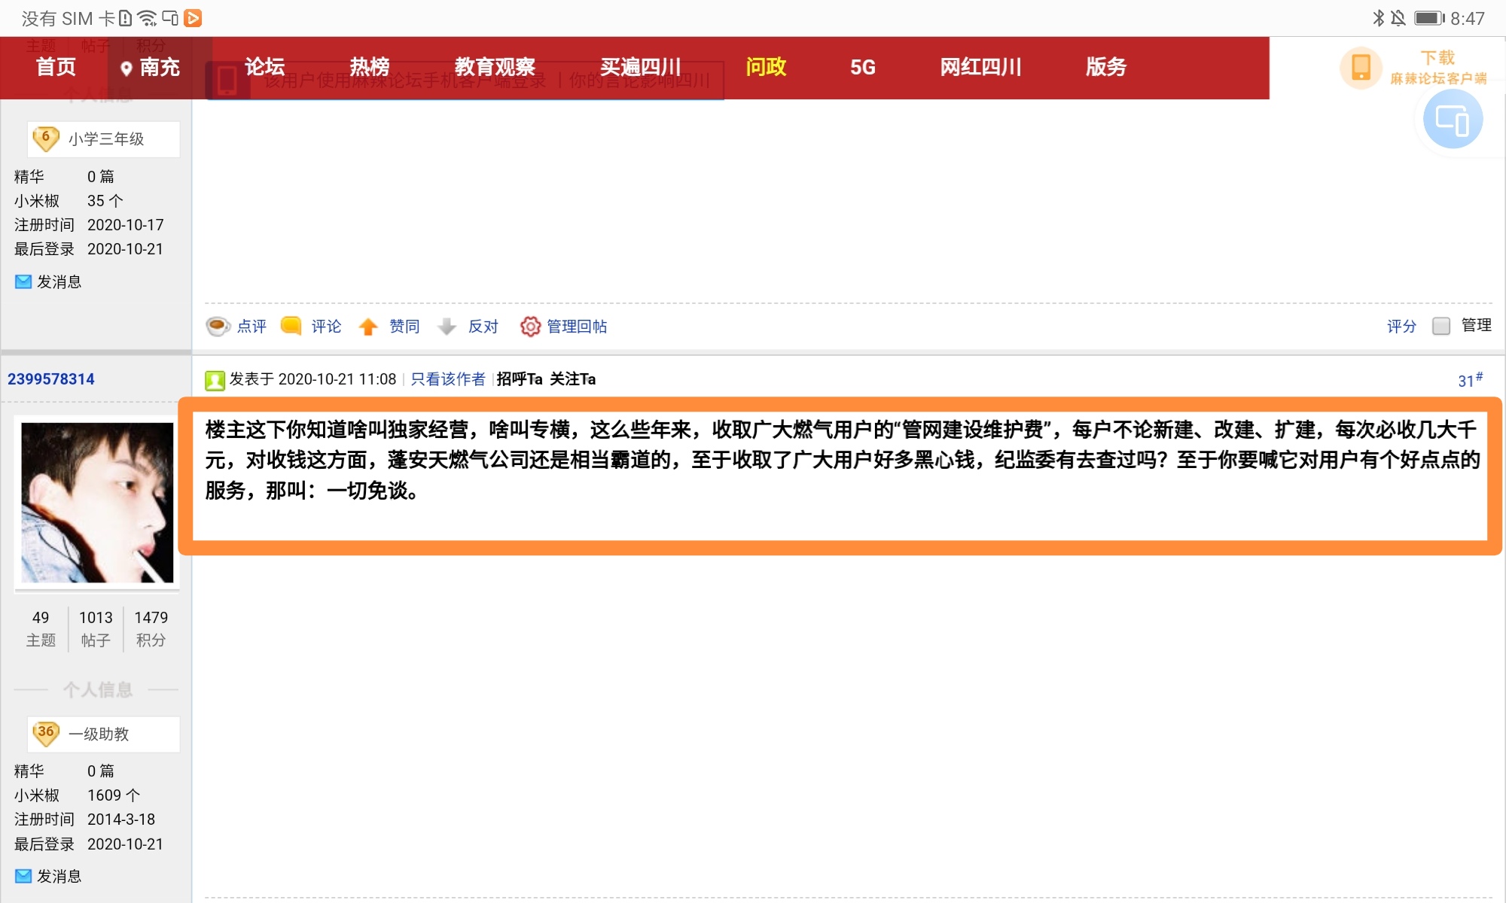Click the 管理回帖 gear icon
This screenshot has width=1506, height=903.
click(530, 326)
